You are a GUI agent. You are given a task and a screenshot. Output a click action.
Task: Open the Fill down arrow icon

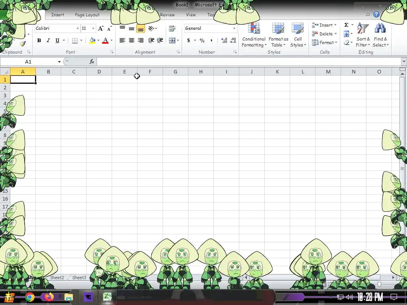(346, 34)
